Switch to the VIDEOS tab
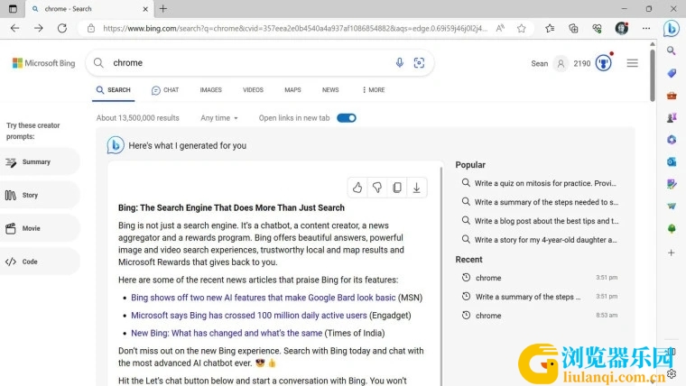 (x=253, y=90)
